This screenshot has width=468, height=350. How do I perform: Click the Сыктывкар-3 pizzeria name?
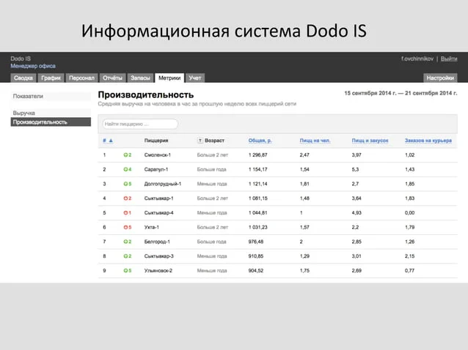[158, 256]
